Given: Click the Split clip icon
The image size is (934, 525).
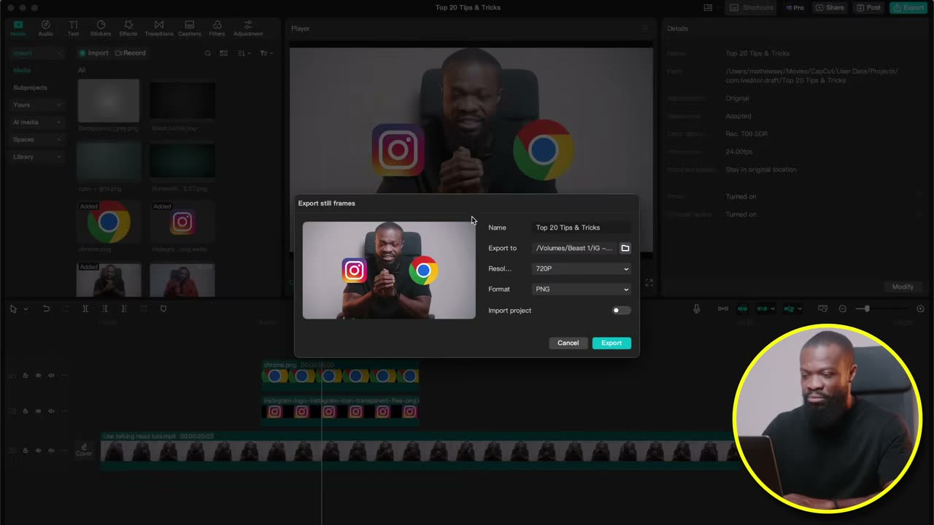Looking at the screenshot, I should 85,309.
